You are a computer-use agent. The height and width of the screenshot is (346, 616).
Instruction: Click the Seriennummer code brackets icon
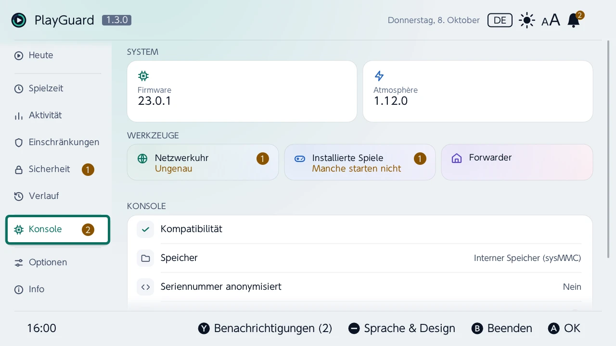pyautogui.click(x=145, y=287)
